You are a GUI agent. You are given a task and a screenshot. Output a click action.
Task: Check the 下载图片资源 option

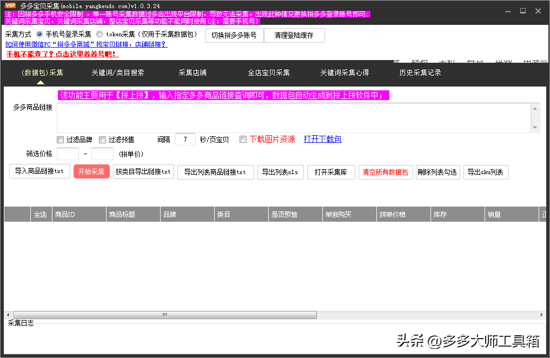point(243,139)
